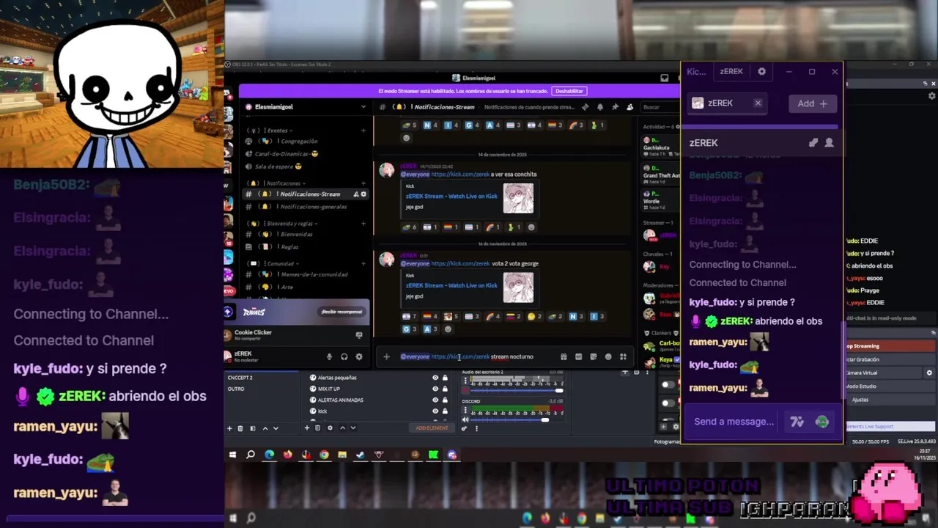Unlock the MIX IT UP source in OBS
Viewport: 938px width, 528px height.
coord(445,389)
